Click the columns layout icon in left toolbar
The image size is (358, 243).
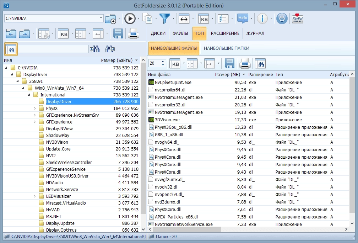(x=81, y=34)
